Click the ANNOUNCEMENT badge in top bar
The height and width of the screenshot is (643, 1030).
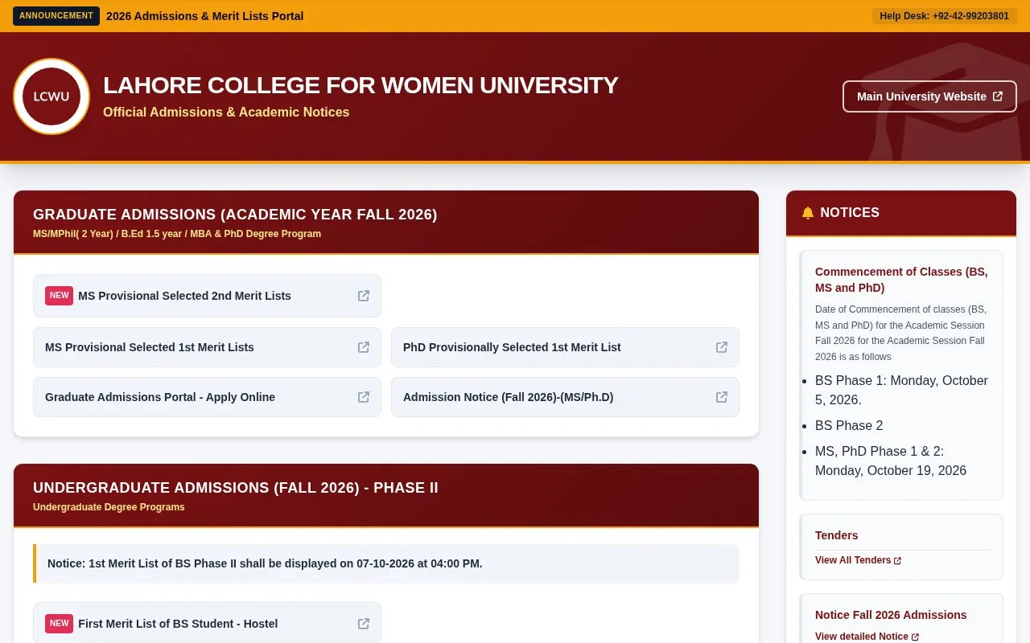(x=56, y=16)
